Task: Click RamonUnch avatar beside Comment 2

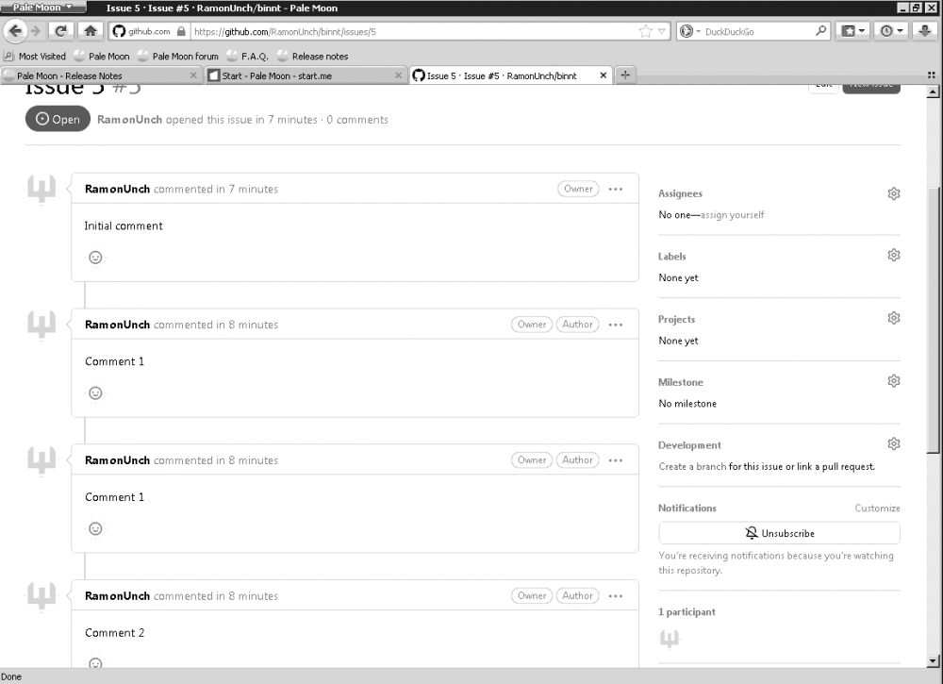Action: 41,595
